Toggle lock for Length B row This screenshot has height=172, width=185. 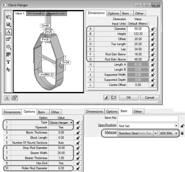tap(153, 70)
